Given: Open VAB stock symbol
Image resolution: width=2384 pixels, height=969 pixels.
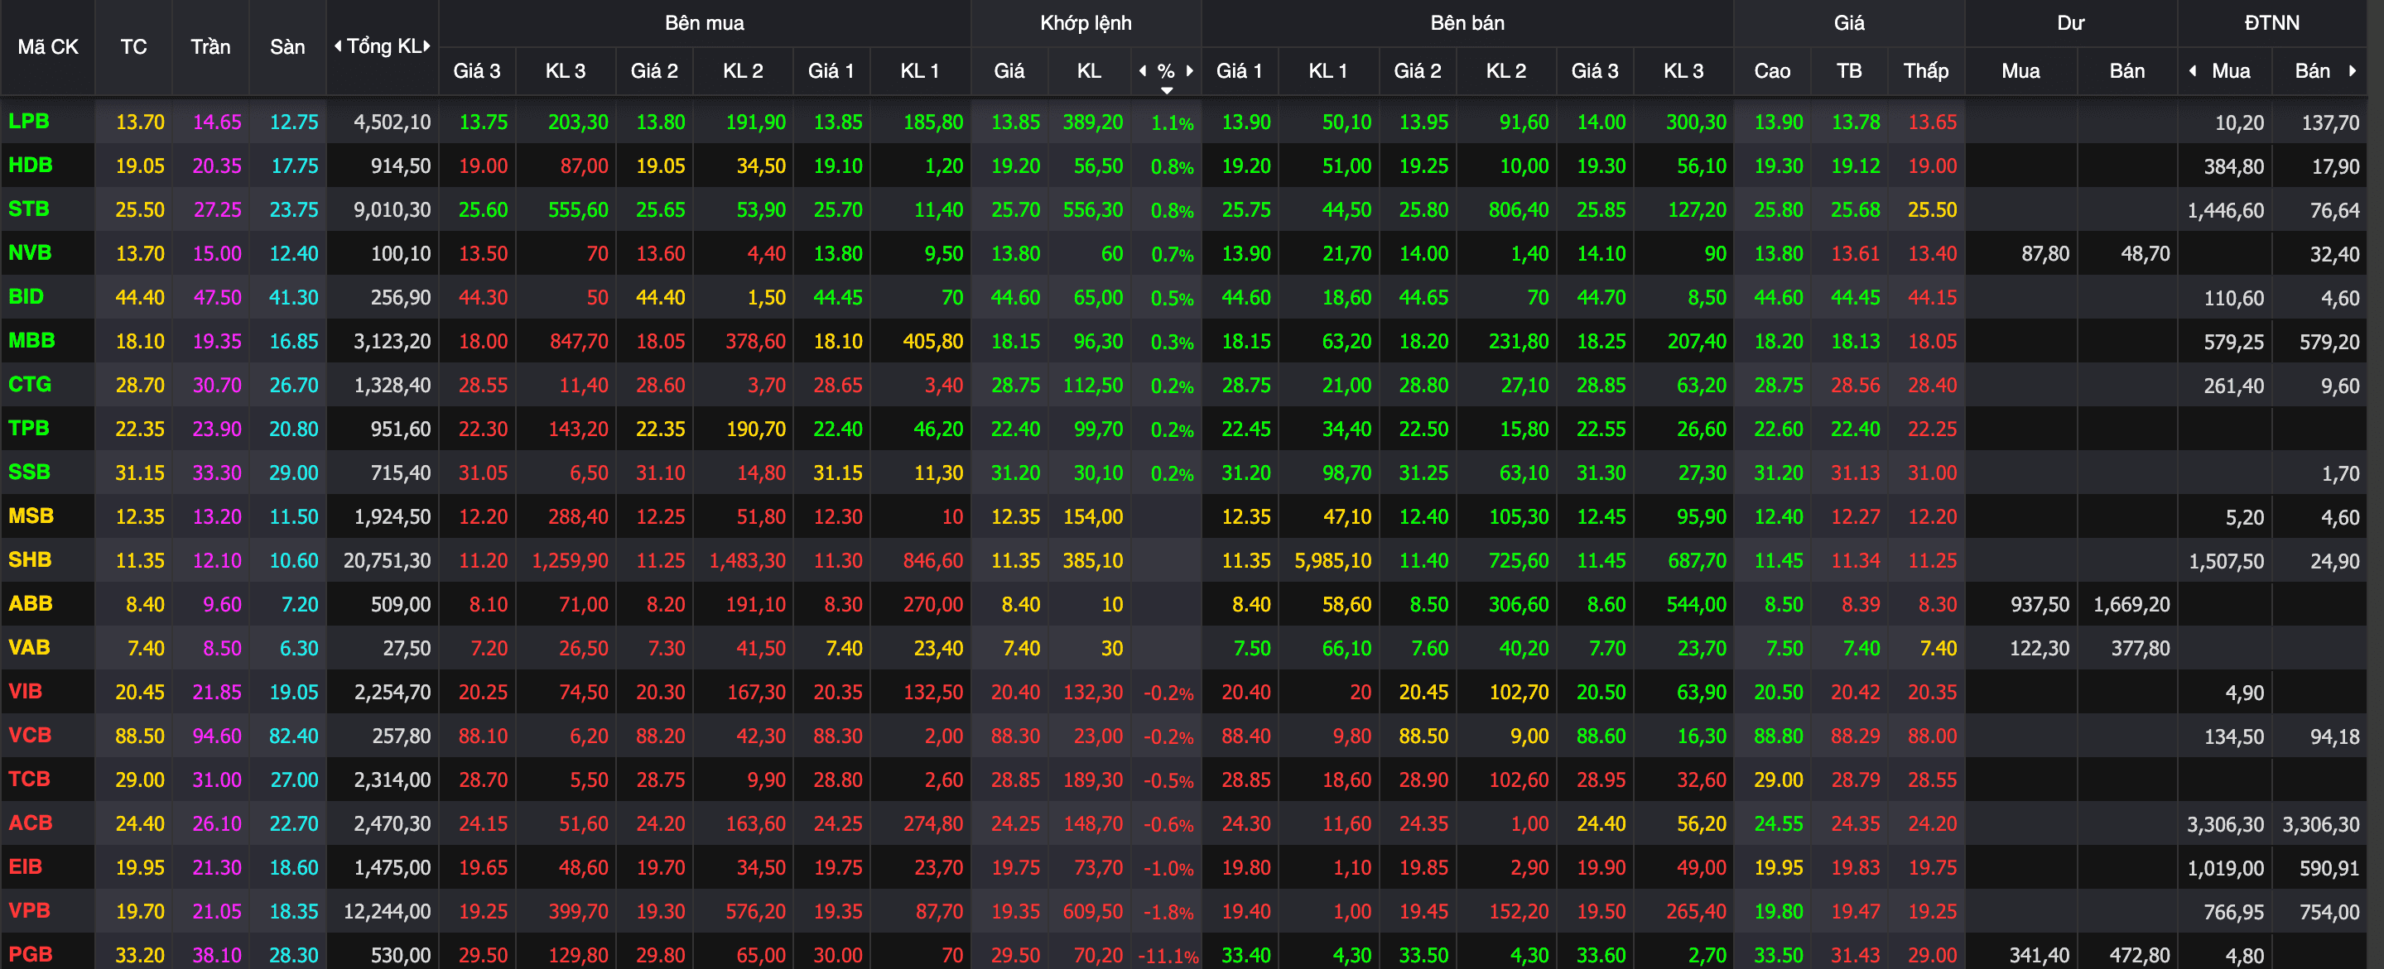Looking at the screenshot, I should (x=29, y=647).
